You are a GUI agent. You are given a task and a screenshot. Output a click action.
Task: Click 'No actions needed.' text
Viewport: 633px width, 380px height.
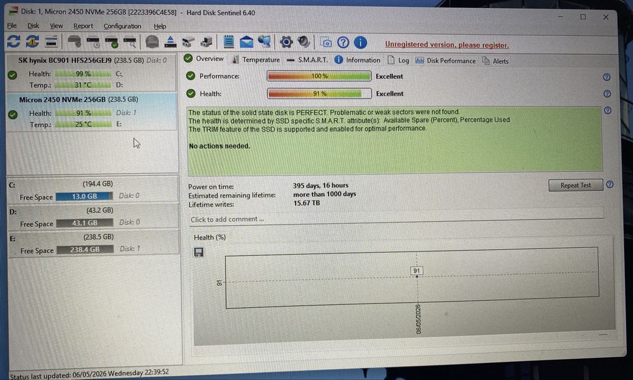click(220, 146)
